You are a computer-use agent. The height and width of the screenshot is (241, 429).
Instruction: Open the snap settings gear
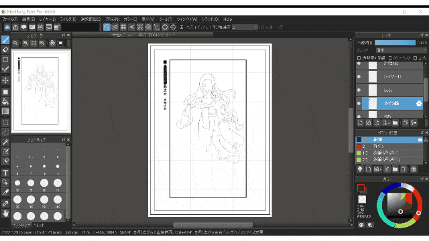tap(173, 27)
